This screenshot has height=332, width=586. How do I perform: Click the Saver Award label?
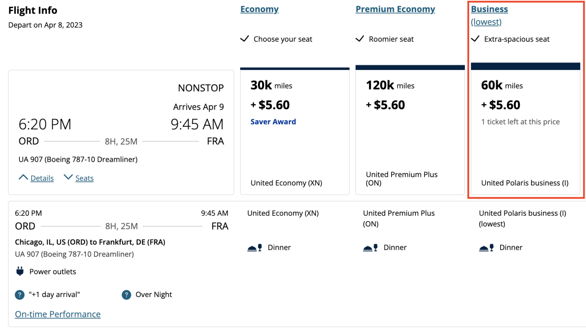click(x=273, y=122)
